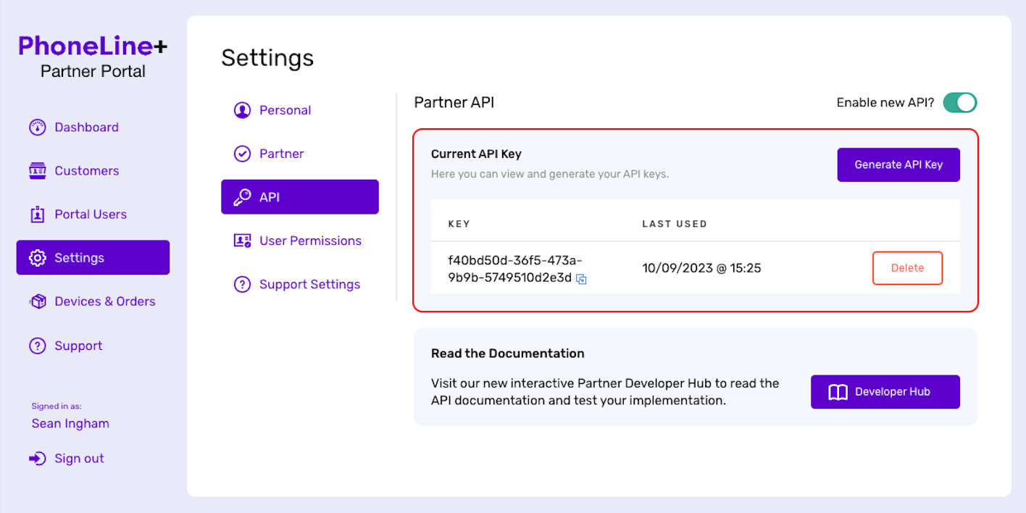Click the 'Signed in as:' label
The width and height of the screenshot is (1026, 513).
(57, 406)
